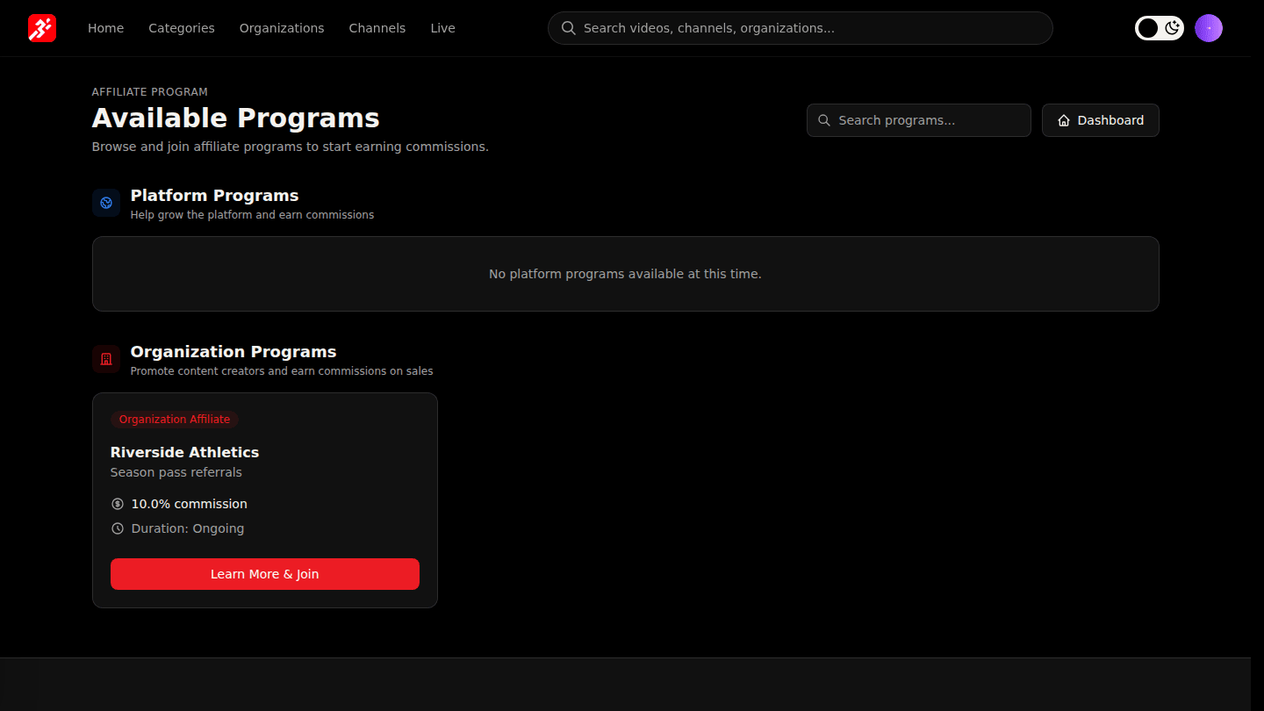Open the Organizations nav item
This screenshot has width=1264, height=711.
coord(282,28)
